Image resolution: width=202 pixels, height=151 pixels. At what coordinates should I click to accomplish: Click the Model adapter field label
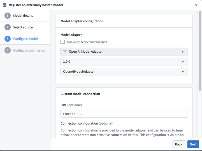[71, 35]
